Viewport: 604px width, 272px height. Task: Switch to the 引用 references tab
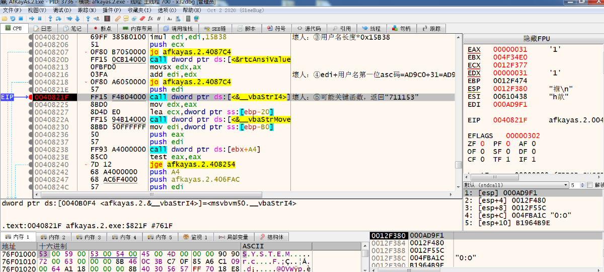341,29
